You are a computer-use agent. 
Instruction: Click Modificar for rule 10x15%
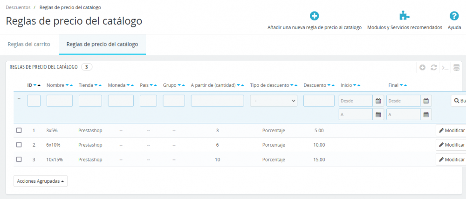[452, 160]
